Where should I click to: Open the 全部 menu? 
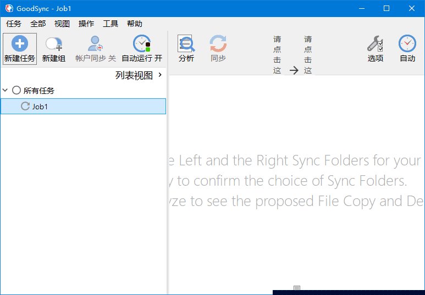[x=38, y=24]
